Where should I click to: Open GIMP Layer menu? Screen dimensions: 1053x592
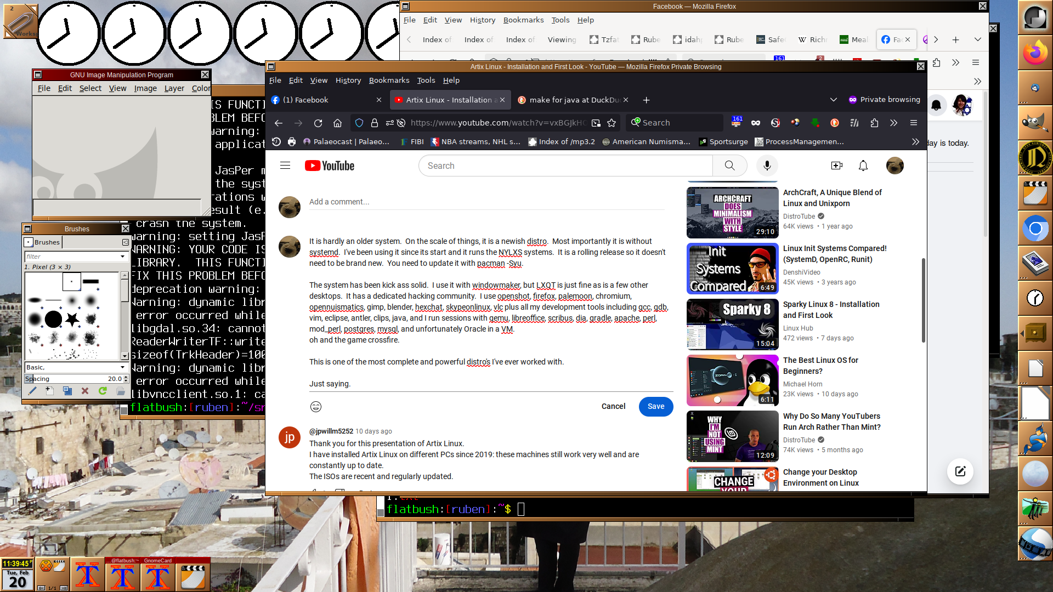(x=174, y=88)
